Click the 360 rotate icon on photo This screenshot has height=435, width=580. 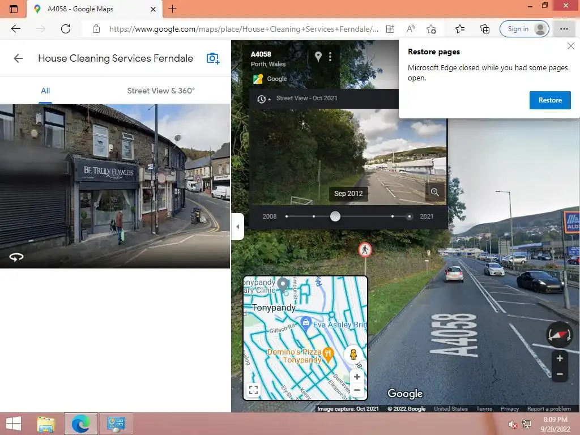pos(16,257)
